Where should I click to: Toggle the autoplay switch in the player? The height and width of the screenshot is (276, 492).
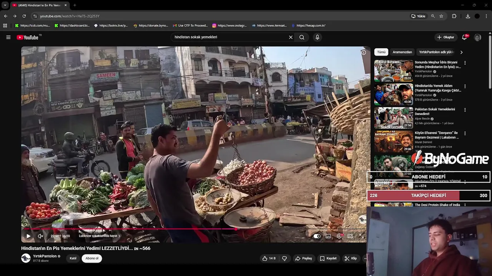(x=317, y=236)
